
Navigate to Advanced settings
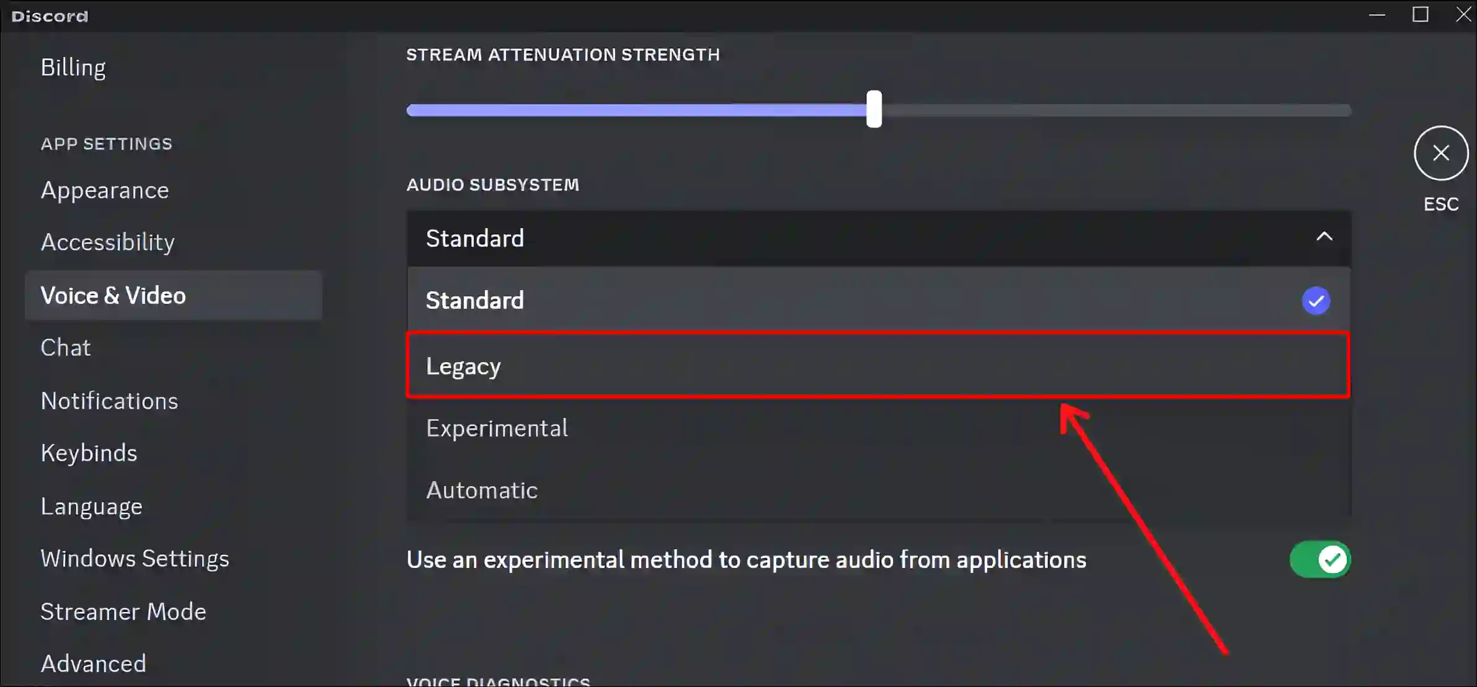coord(93,663)
